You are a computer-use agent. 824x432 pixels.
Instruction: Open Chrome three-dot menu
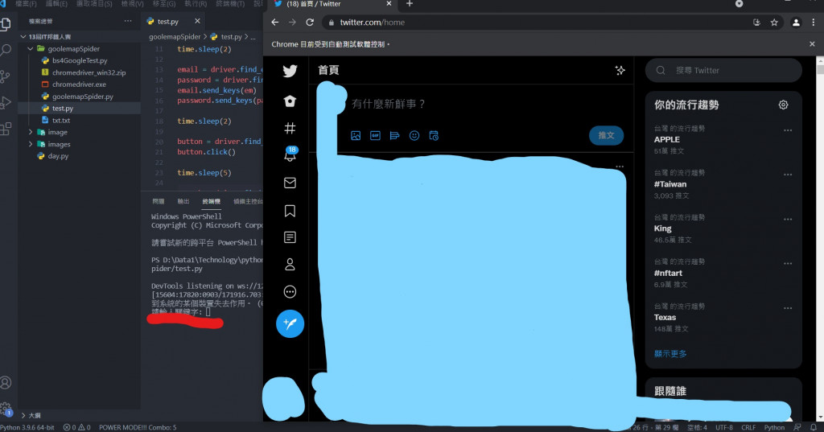pyautogui.click(x=814, y=22)
